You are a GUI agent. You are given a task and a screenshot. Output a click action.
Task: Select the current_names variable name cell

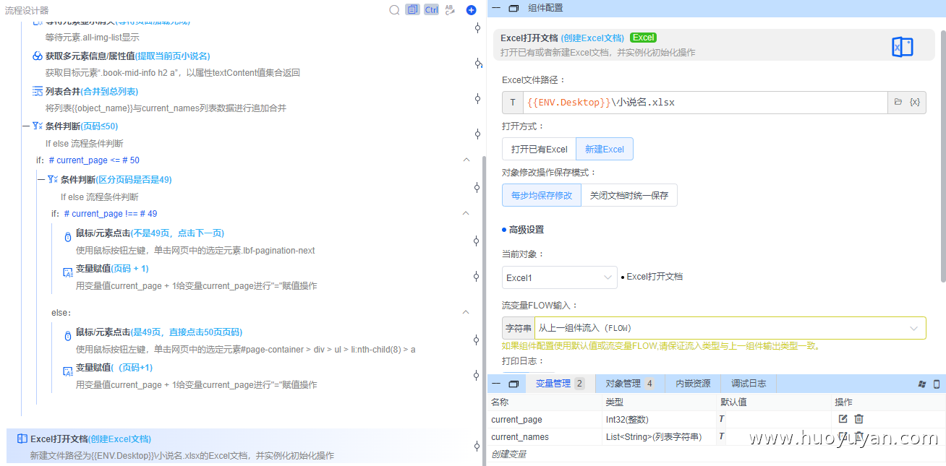545,436
